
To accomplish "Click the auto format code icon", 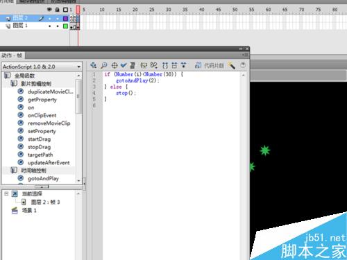I will click(x=133, y=65).
